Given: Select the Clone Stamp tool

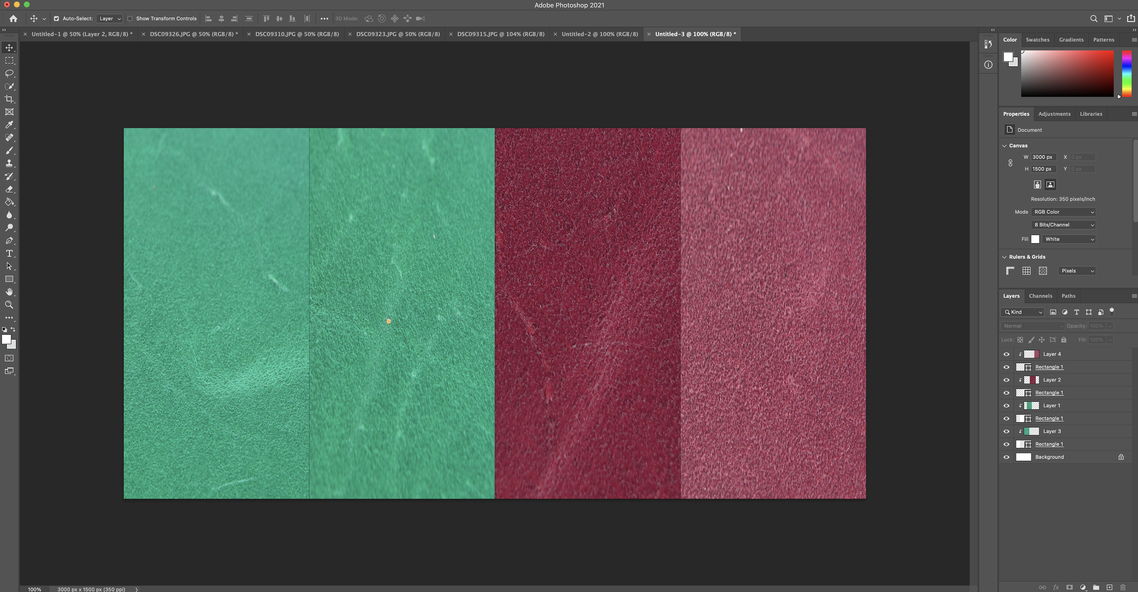Looking at the screenshot, I should [9, 163].
